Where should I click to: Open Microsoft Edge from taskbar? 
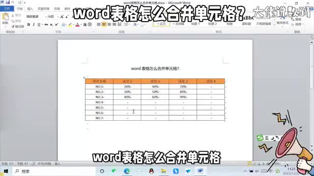[127, 171]
